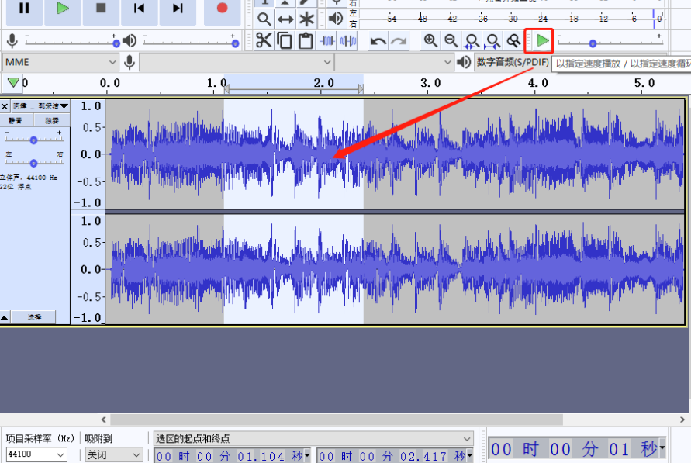Click the microphone icon in device toolbar
This screenshot has height=463, width=691.
[129, 62]
